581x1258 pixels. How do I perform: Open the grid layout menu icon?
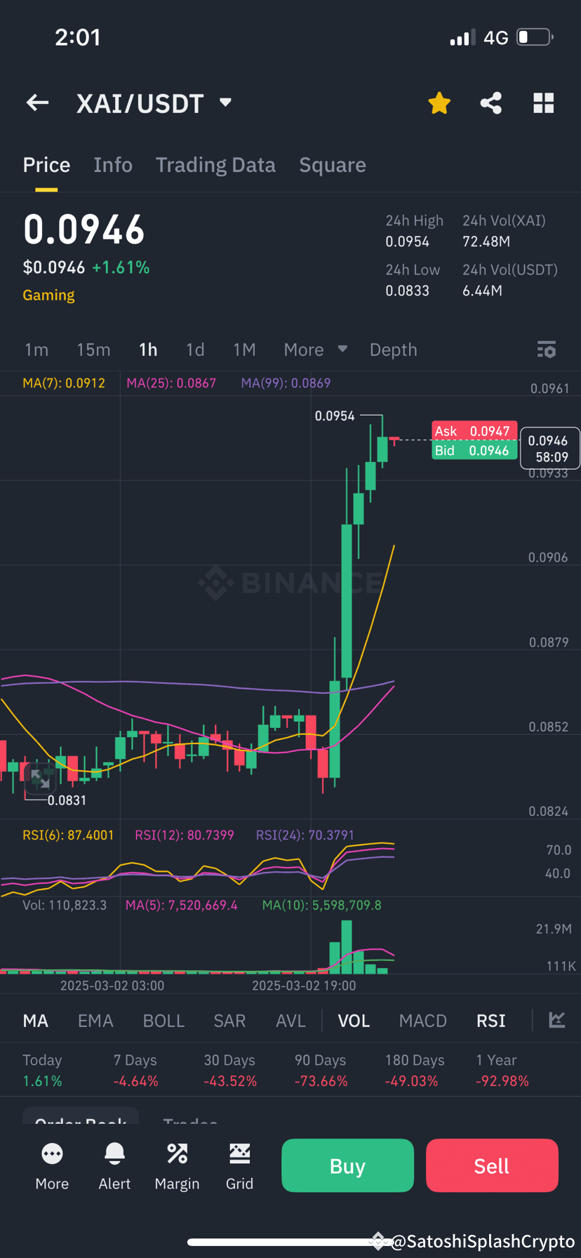pyautogui.click(x=544, y=103)
